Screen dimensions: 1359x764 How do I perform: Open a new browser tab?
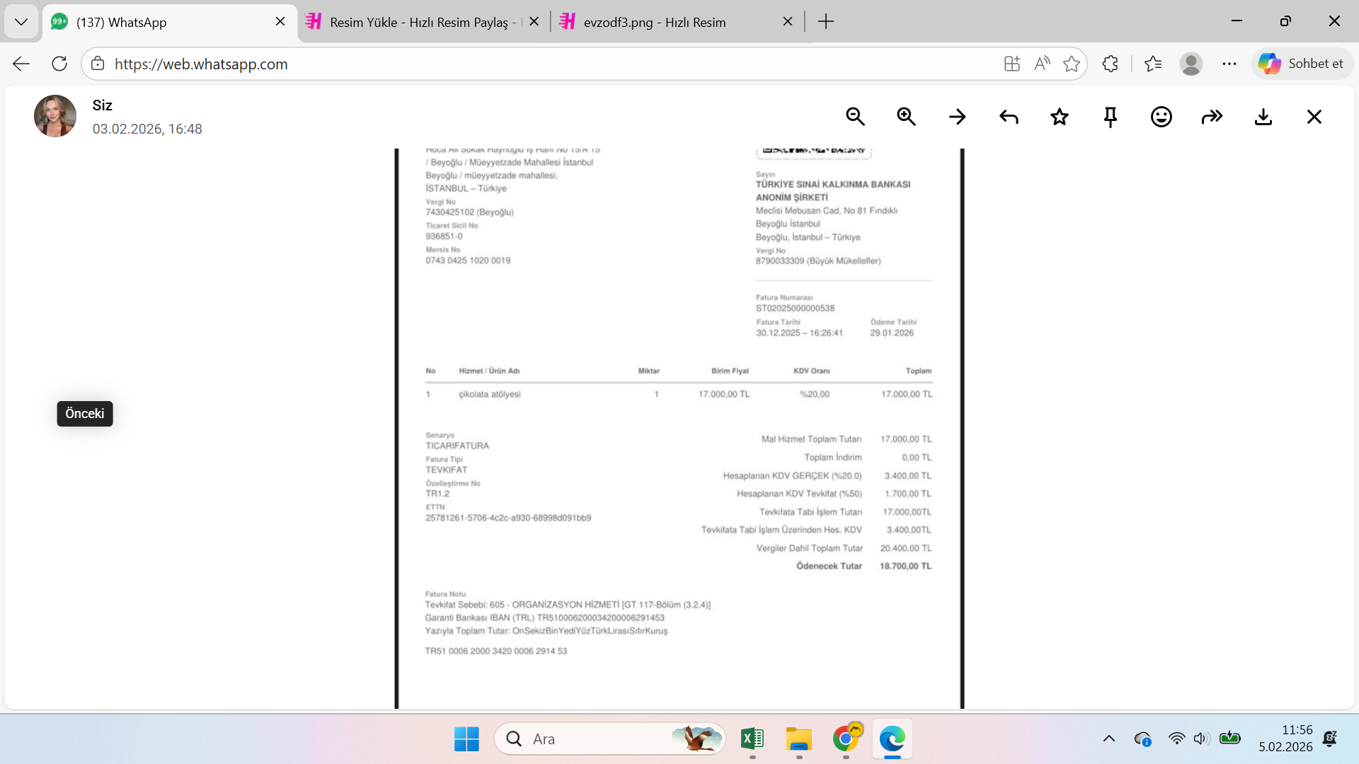[826, 22]
